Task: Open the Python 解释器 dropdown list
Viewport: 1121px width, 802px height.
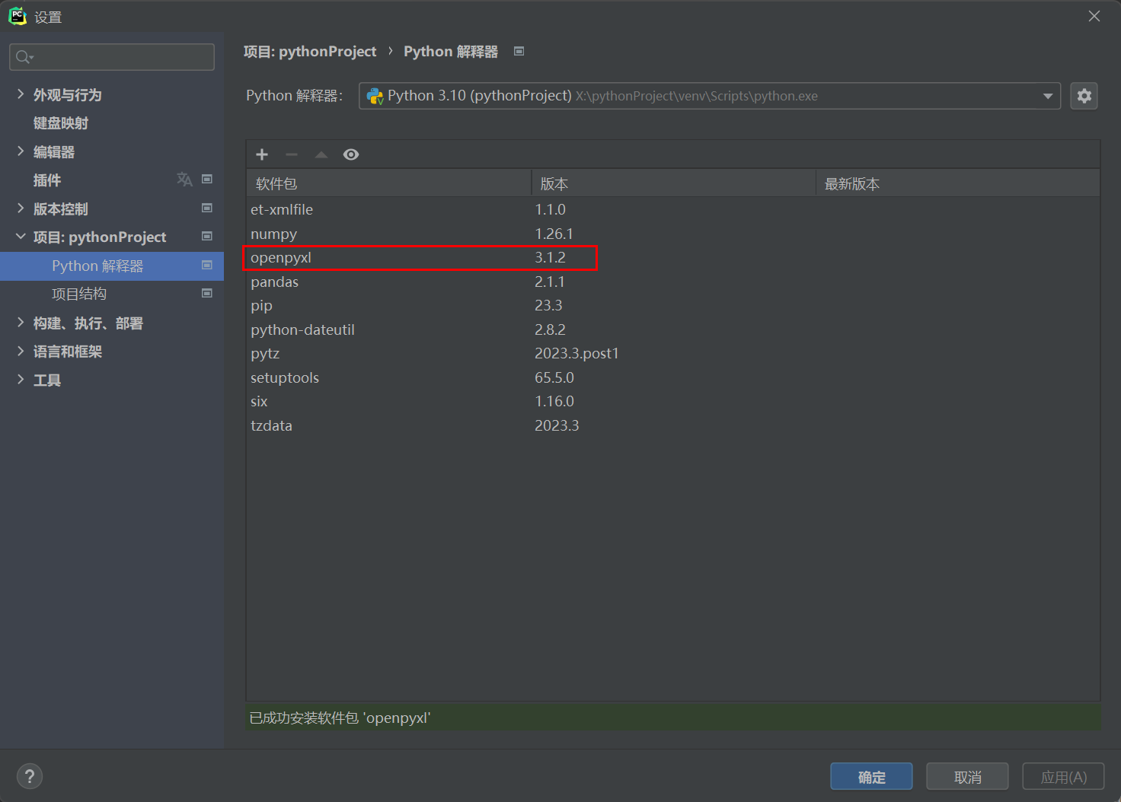Action: [x=1048, y=96]
